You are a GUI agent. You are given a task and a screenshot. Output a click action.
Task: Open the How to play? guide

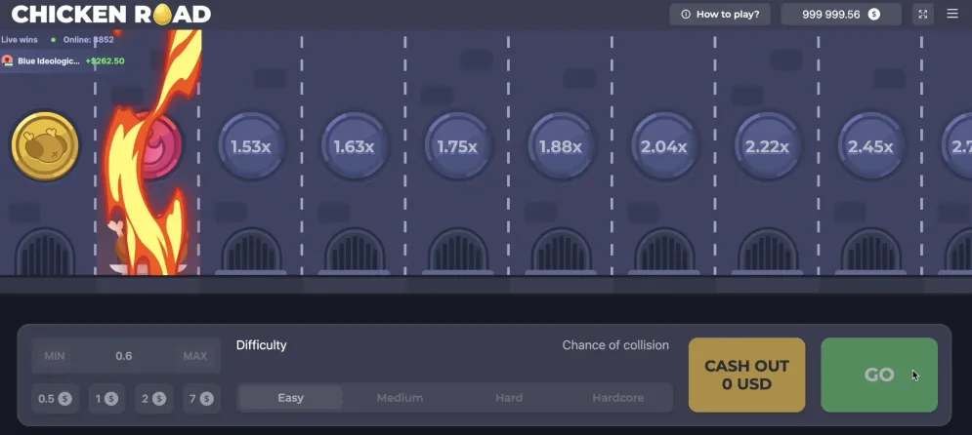point(720,15)
